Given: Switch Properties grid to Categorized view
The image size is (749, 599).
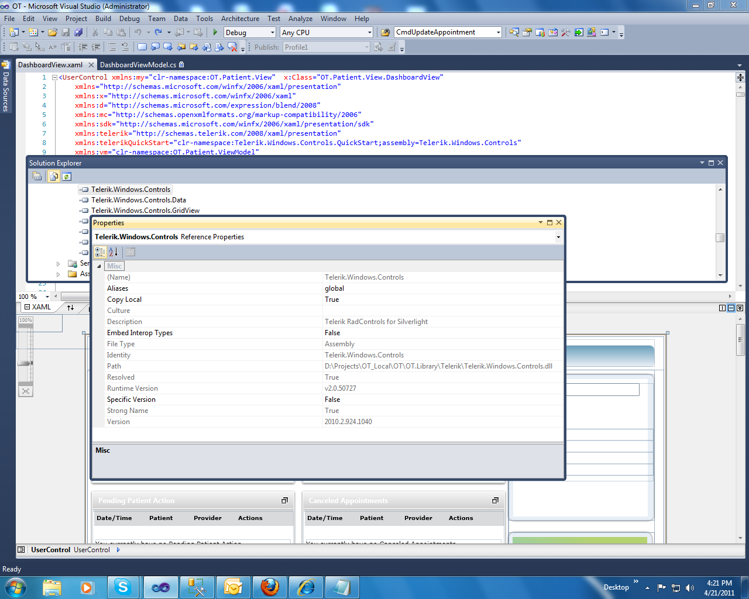Looking at the screenshot, I should 100,252.
